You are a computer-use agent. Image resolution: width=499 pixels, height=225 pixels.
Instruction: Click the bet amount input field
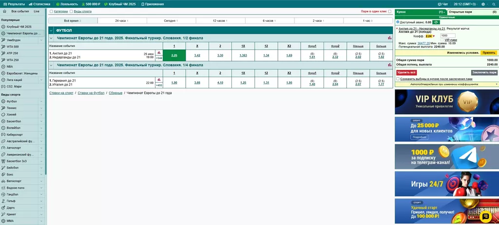[447, 35]
